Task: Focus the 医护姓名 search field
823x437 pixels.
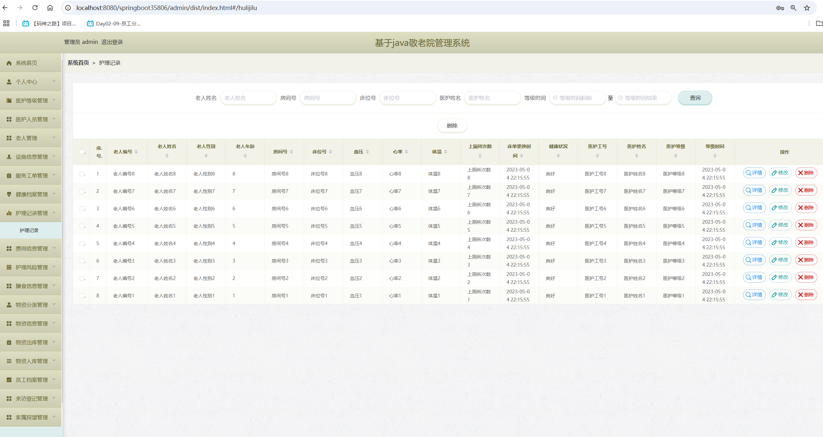Action: (x=492, y=98)
